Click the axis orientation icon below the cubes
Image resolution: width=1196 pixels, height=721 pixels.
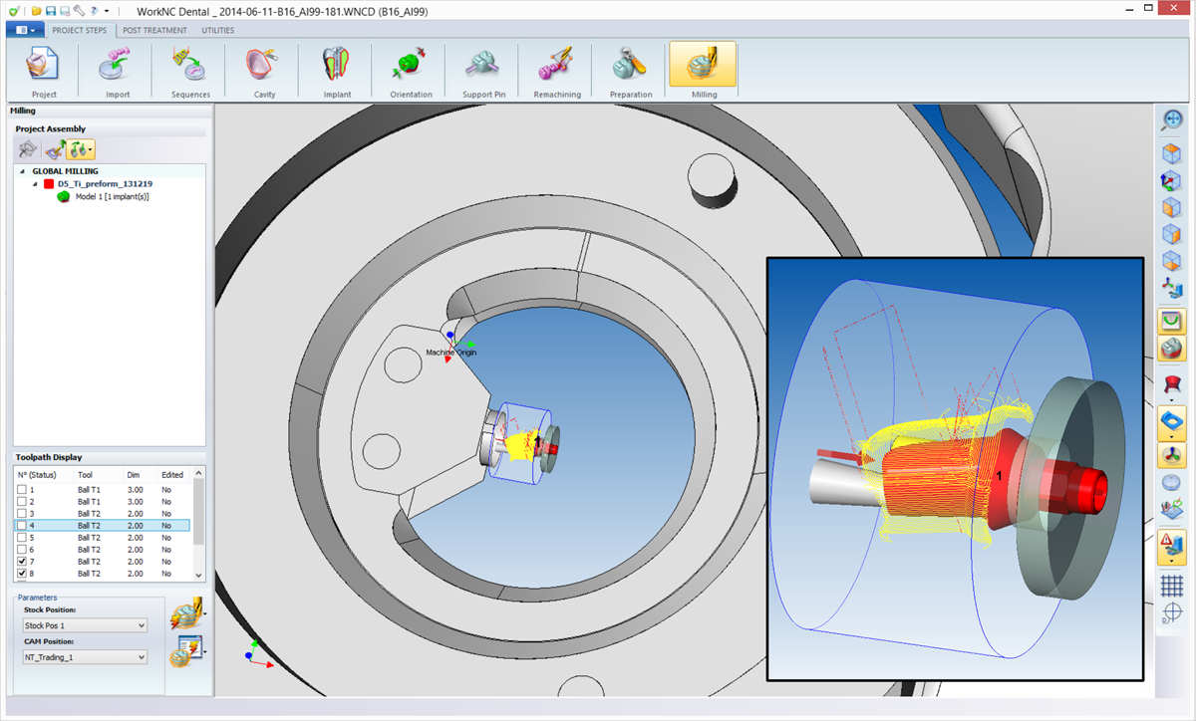point(1172,290)
